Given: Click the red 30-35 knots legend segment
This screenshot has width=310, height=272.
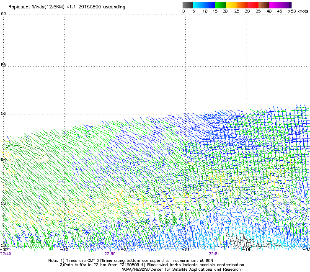Looking at the screenshot, I should coord(253,5).
